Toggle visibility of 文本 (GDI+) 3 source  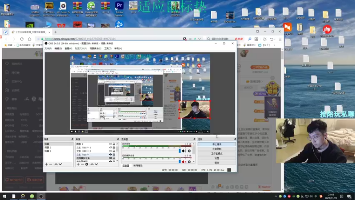(x=110, y=148)
